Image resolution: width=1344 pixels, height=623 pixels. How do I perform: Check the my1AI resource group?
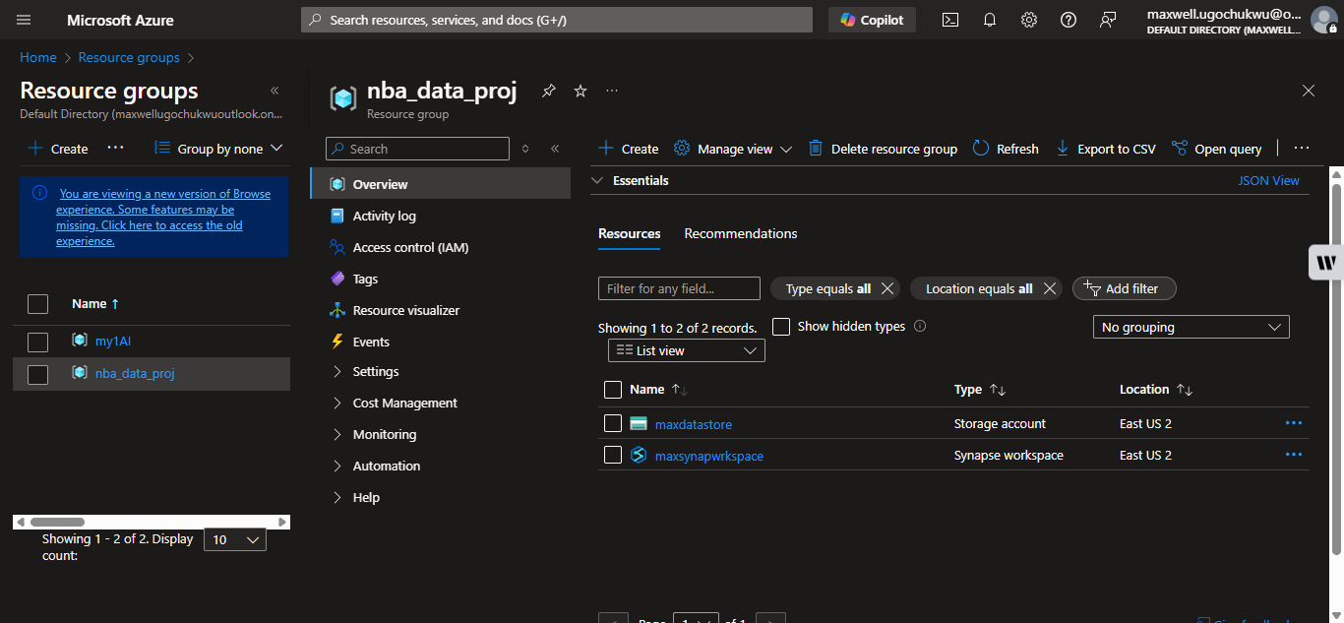click(x=37, y=342)
